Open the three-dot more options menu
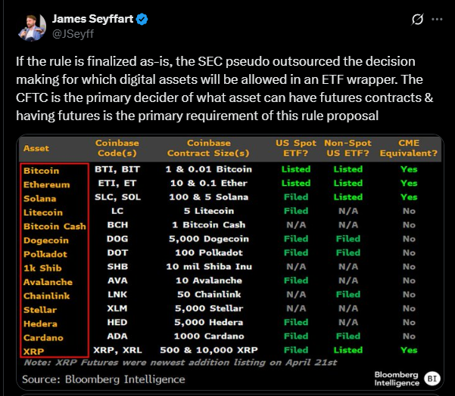455x396 pixels. pos(437,20)
